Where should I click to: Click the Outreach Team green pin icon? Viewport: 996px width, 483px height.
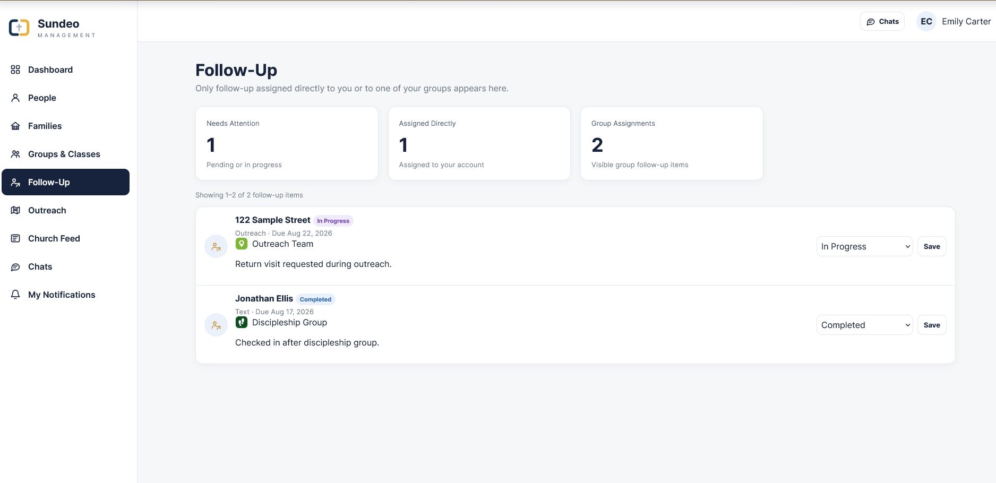tap(242, 244)
